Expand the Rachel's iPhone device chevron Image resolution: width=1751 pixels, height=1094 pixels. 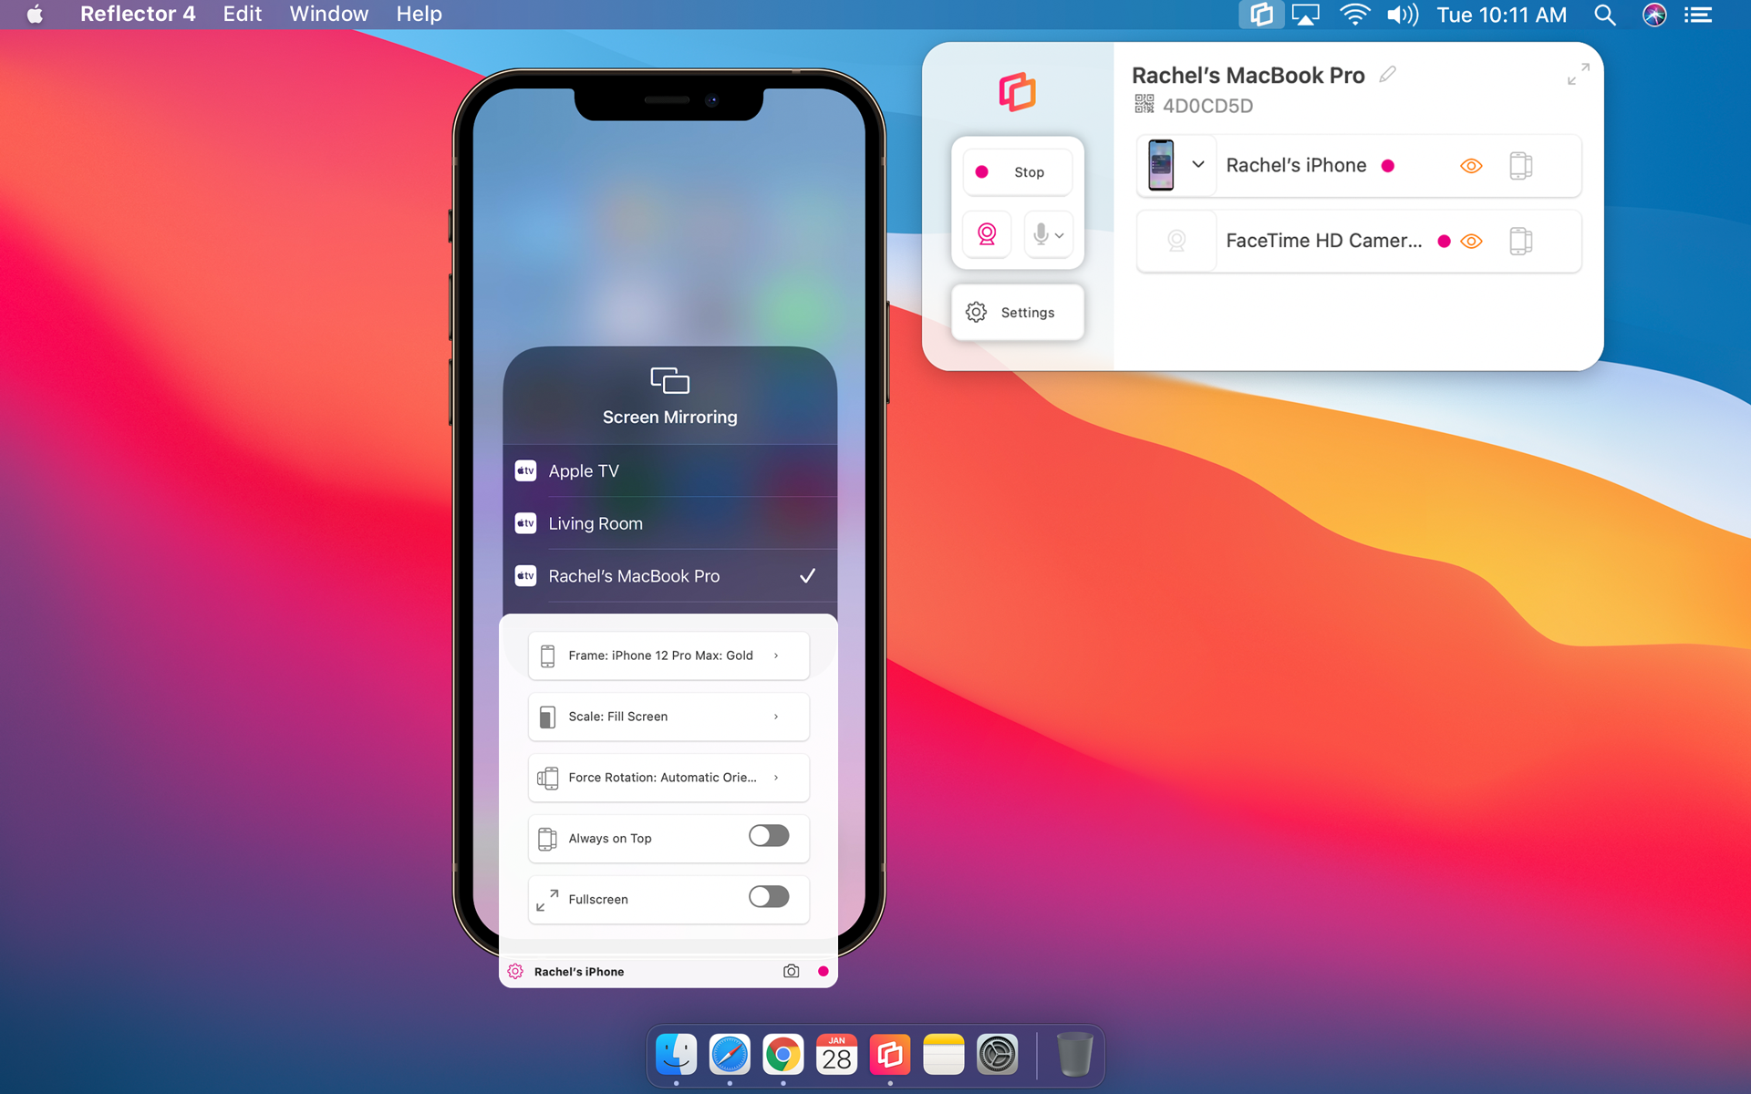point(1198,165)
